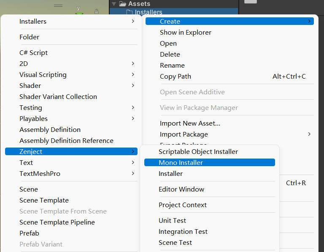Select the Installers folder in Project tree

click(x=174, y=11)
